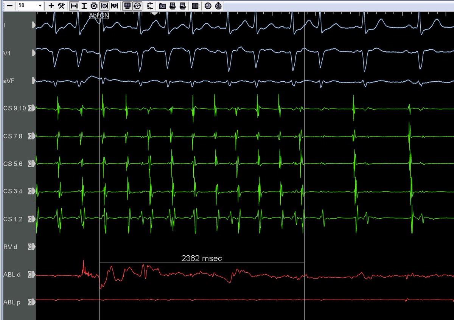Screen dimensions: 454x320
Task: Select the aVF channel label
Action: (x=8, y=81)
